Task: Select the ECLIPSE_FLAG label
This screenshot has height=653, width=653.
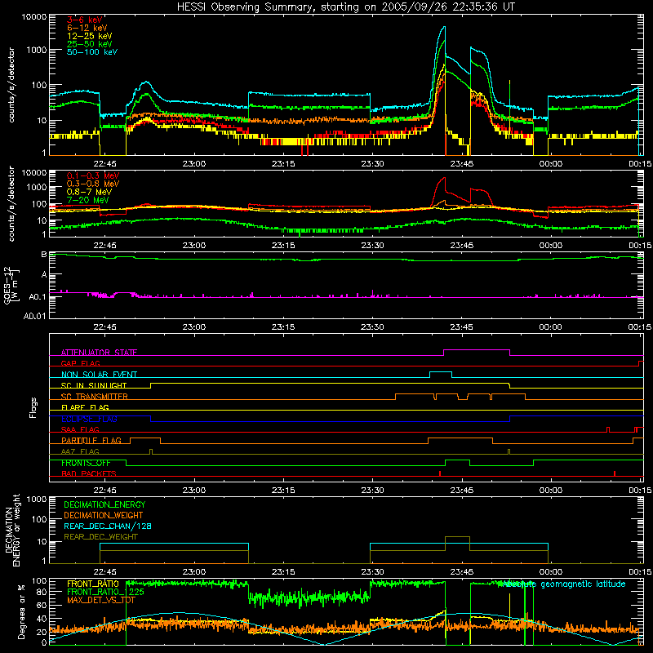Action: [89, 419]
